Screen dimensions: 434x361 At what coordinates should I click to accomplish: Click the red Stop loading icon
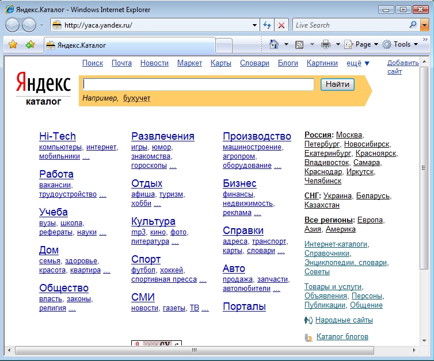point(281,25)
